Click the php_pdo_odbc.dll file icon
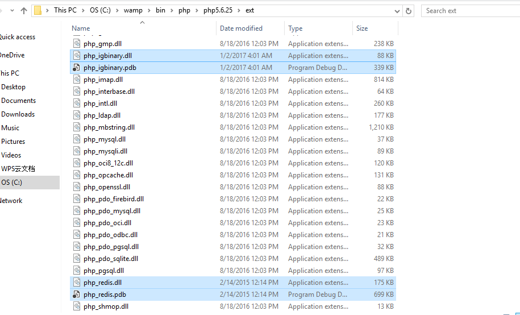520x315 pixels. point(77,235)
